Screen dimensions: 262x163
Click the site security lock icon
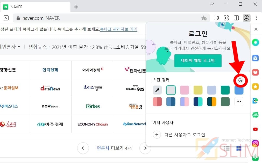pyautogui.click(x=18, y=18)
